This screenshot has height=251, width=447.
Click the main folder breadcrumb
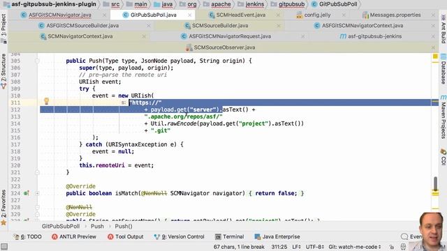[x=137, y=4]
